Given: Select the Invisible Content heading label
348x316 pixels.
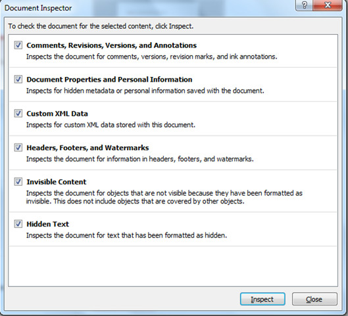Looking at the screenshot, I should point(56,182).
